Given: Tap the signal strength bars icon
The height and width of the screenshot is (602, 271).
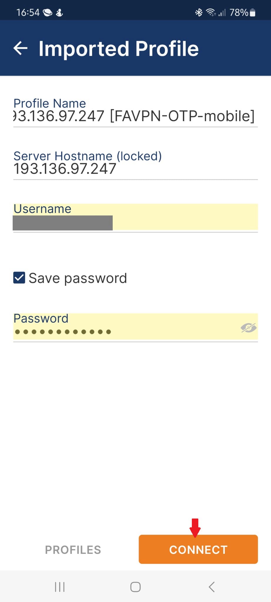Looking at the screenshot, I should click(x=222, y=12).
